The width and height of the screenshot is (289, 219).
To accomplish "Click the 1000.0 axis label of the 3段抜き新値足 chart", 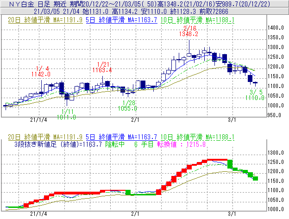I will pos(276,209).
